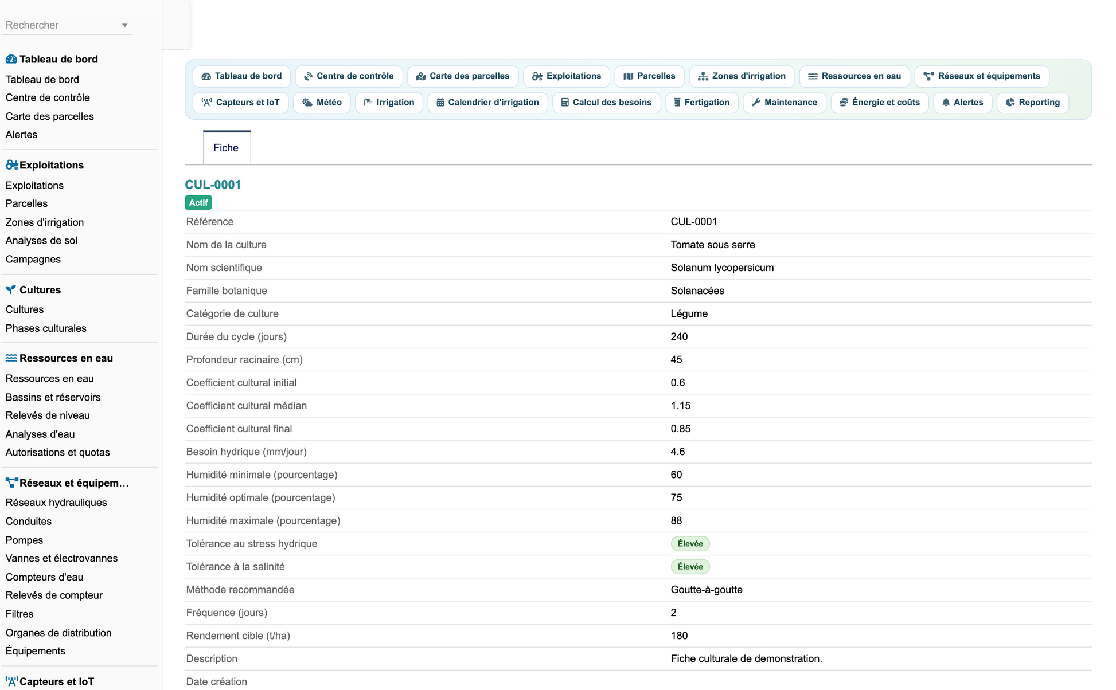Click the Fertigation pill icon

pos(677,103)
